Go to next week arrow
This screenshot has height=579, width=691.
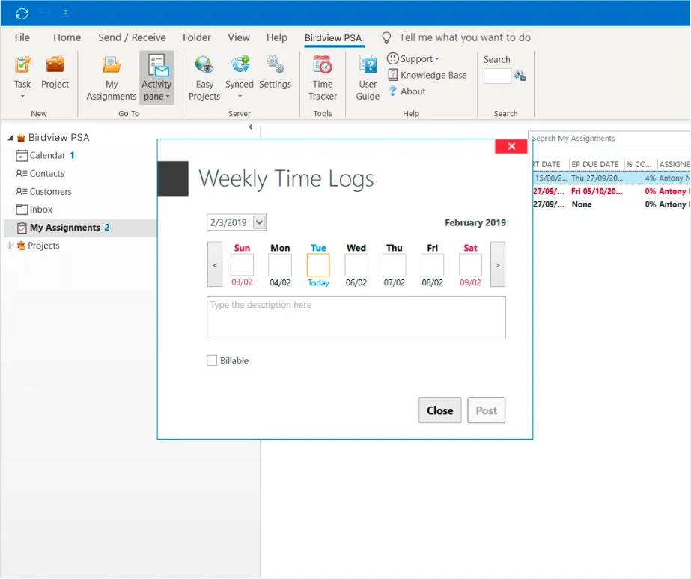click(x=498, y=264)
